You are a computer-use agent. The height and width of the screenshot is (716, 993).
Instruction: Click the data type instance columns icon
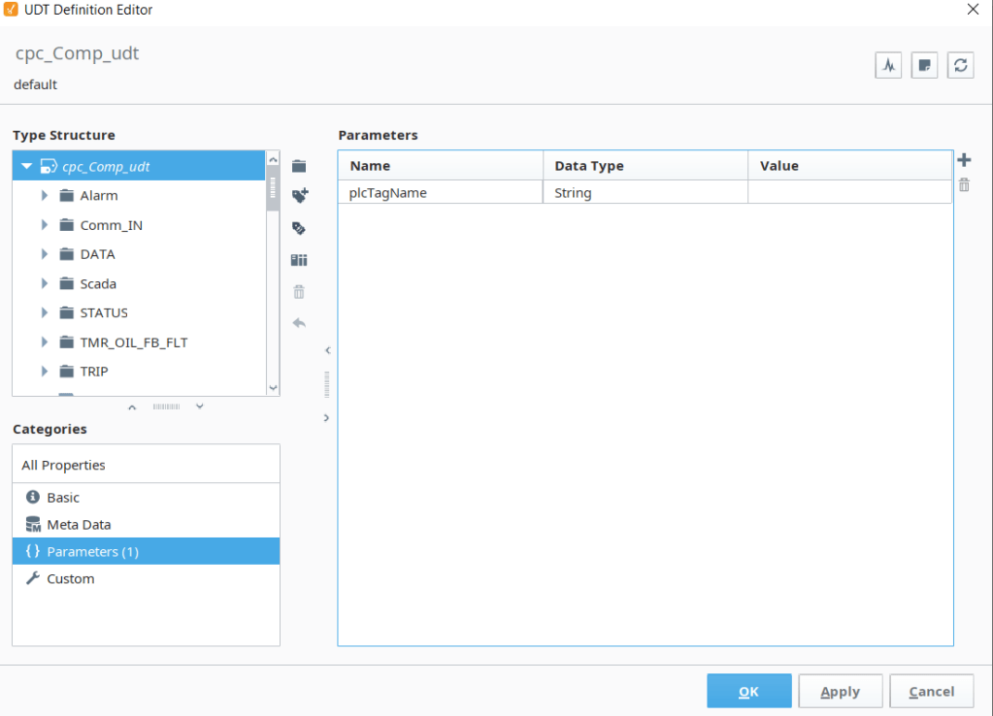click(299, 260)
